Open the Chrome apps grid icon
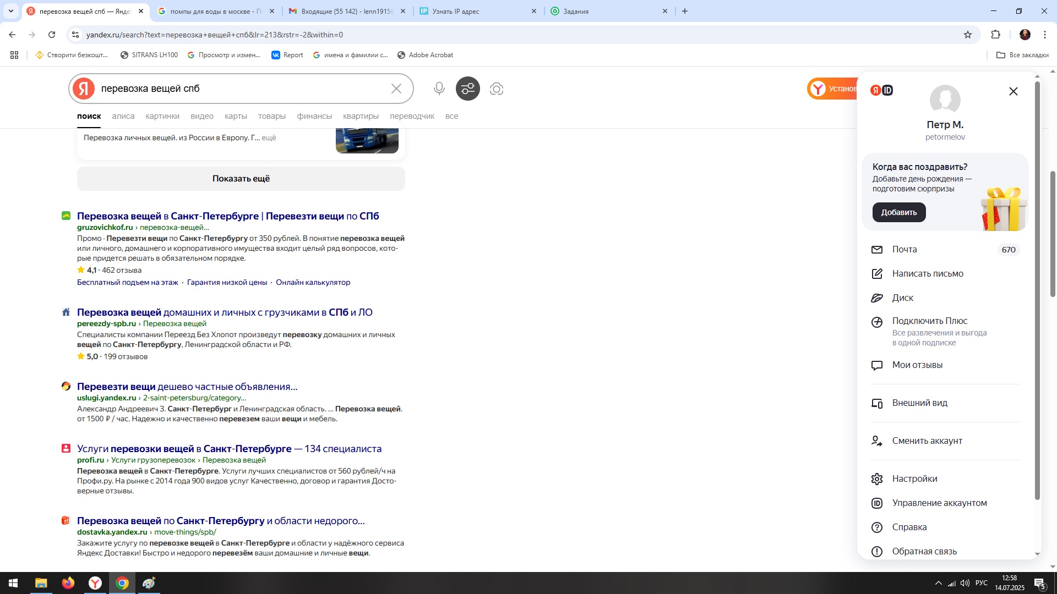The width and height of the screenshot is (1057, 594). [14, 55]
